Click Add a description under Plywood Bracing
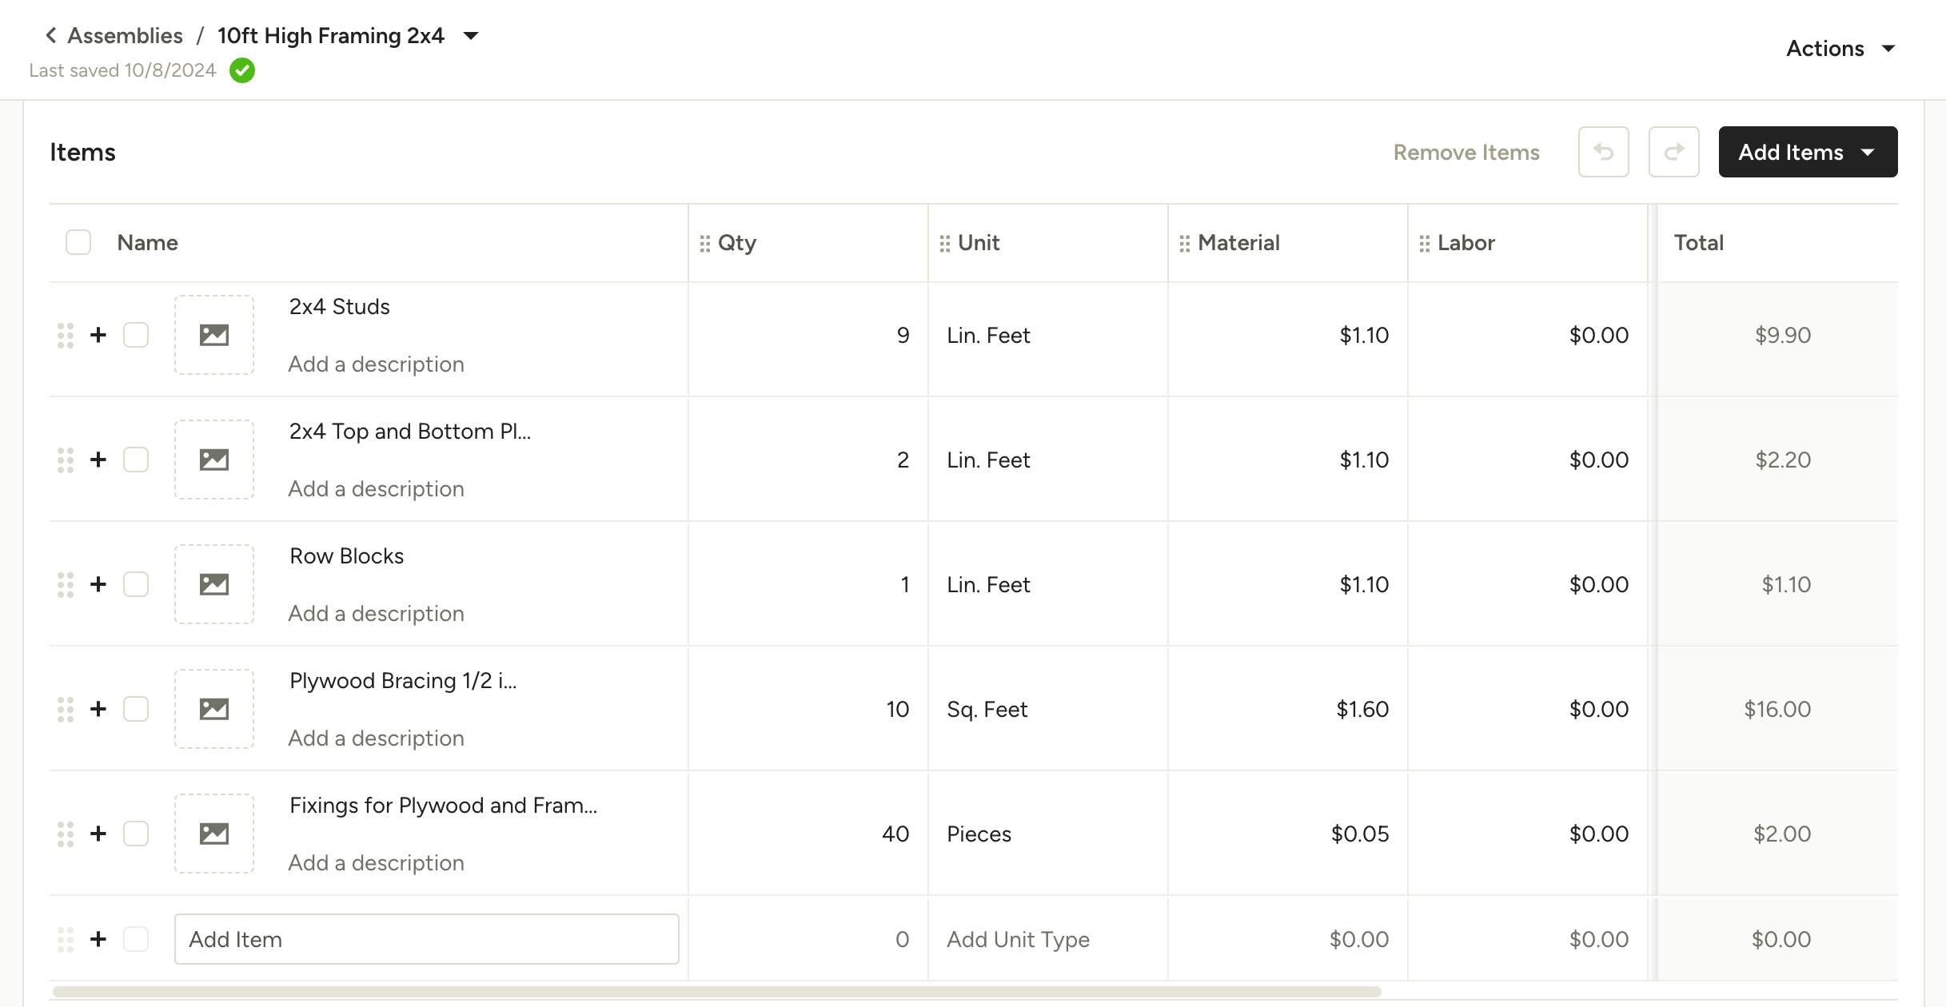 tap(376, 738)
